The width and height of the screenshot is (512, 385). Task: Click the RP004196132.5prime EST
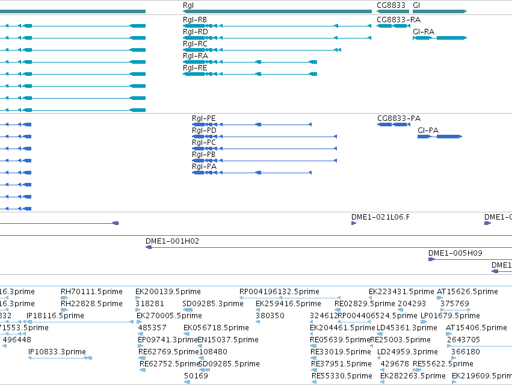click(290, 298)
